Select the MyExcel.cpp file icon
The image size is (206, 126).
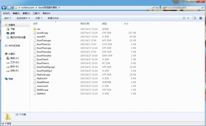(35, 75)
